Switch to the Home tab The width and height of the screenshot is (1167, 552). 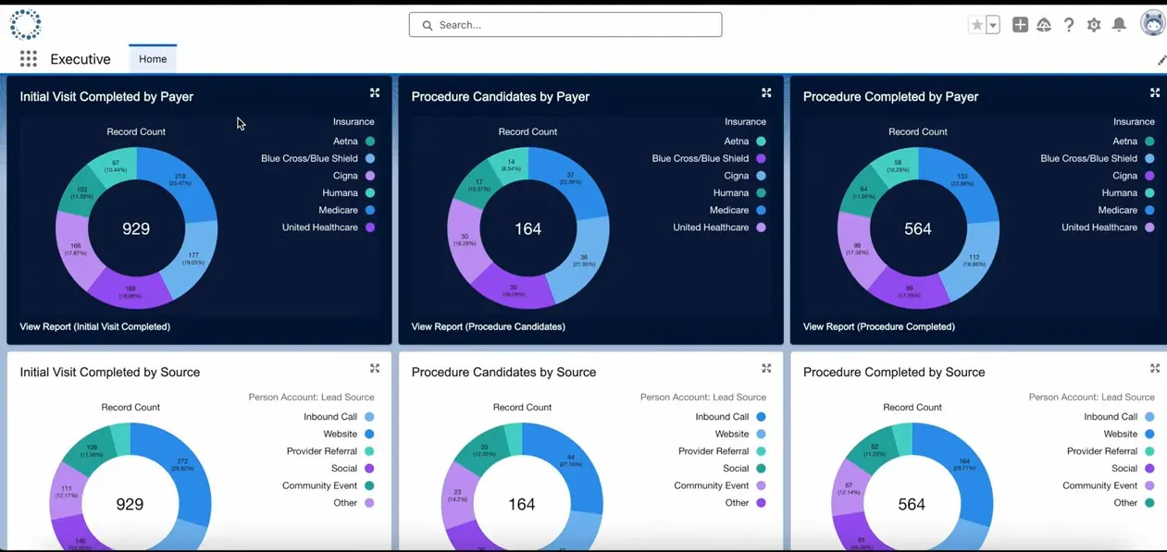click(153, 59)
